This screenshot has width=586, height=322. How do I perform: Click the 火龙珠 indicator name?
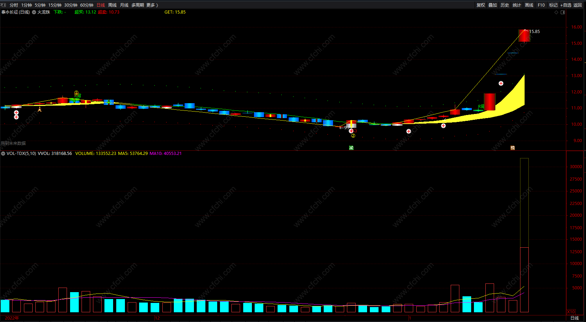pos(44,12)
